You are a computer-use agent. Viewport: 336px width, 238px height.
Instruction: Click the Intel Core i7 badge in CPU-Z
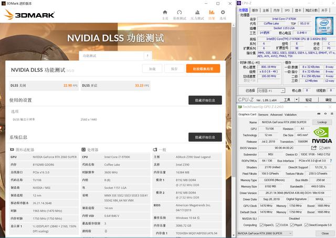pyautogui.click(x=324, y=26)
